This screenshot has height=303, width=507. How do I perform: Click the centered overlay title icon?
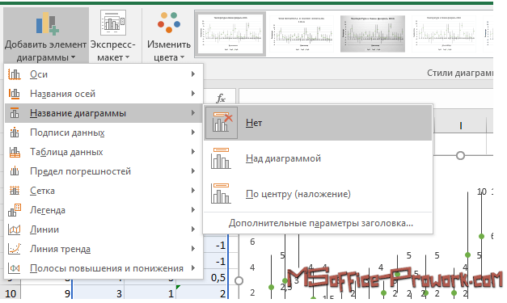(221, 194)
